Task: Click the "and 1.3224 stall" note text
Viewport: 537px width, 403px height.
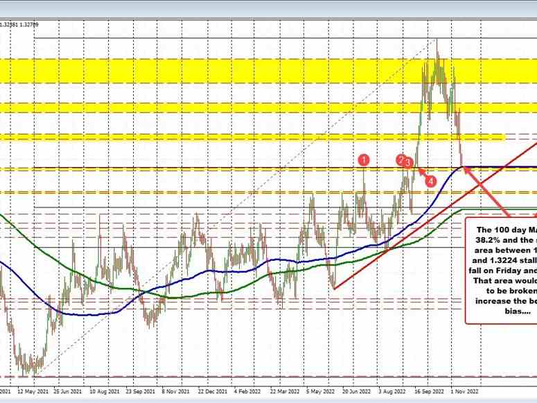Action: (504, 260)
